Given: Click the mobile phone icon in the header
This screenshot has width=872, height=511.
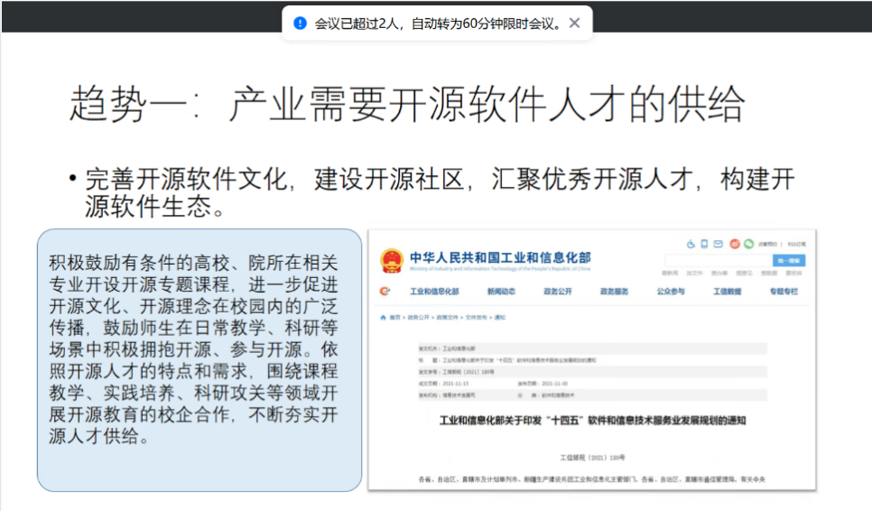Looking at the screenshot, I should [705, 244].
